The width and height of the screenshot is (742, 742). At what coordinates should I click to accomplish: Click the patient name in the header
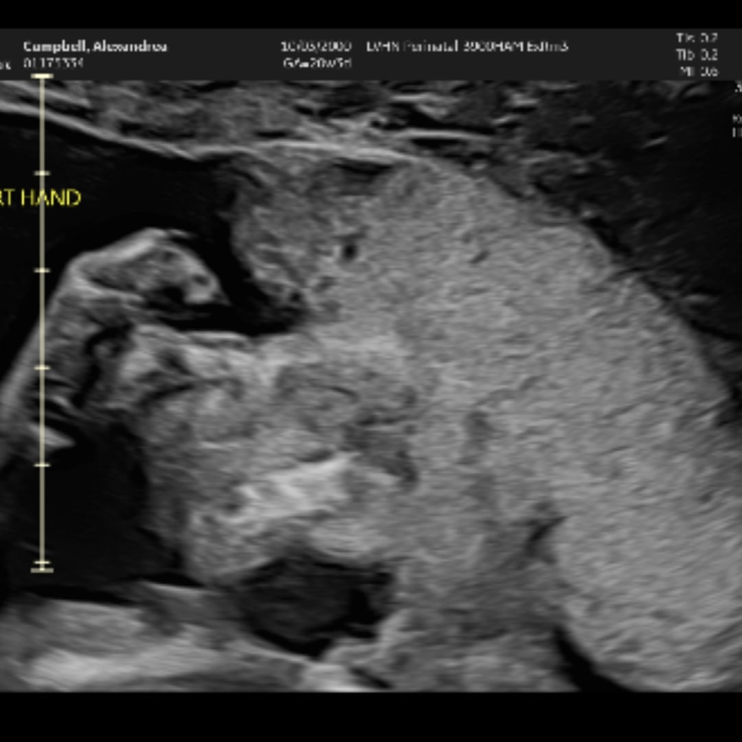point(95,47)
